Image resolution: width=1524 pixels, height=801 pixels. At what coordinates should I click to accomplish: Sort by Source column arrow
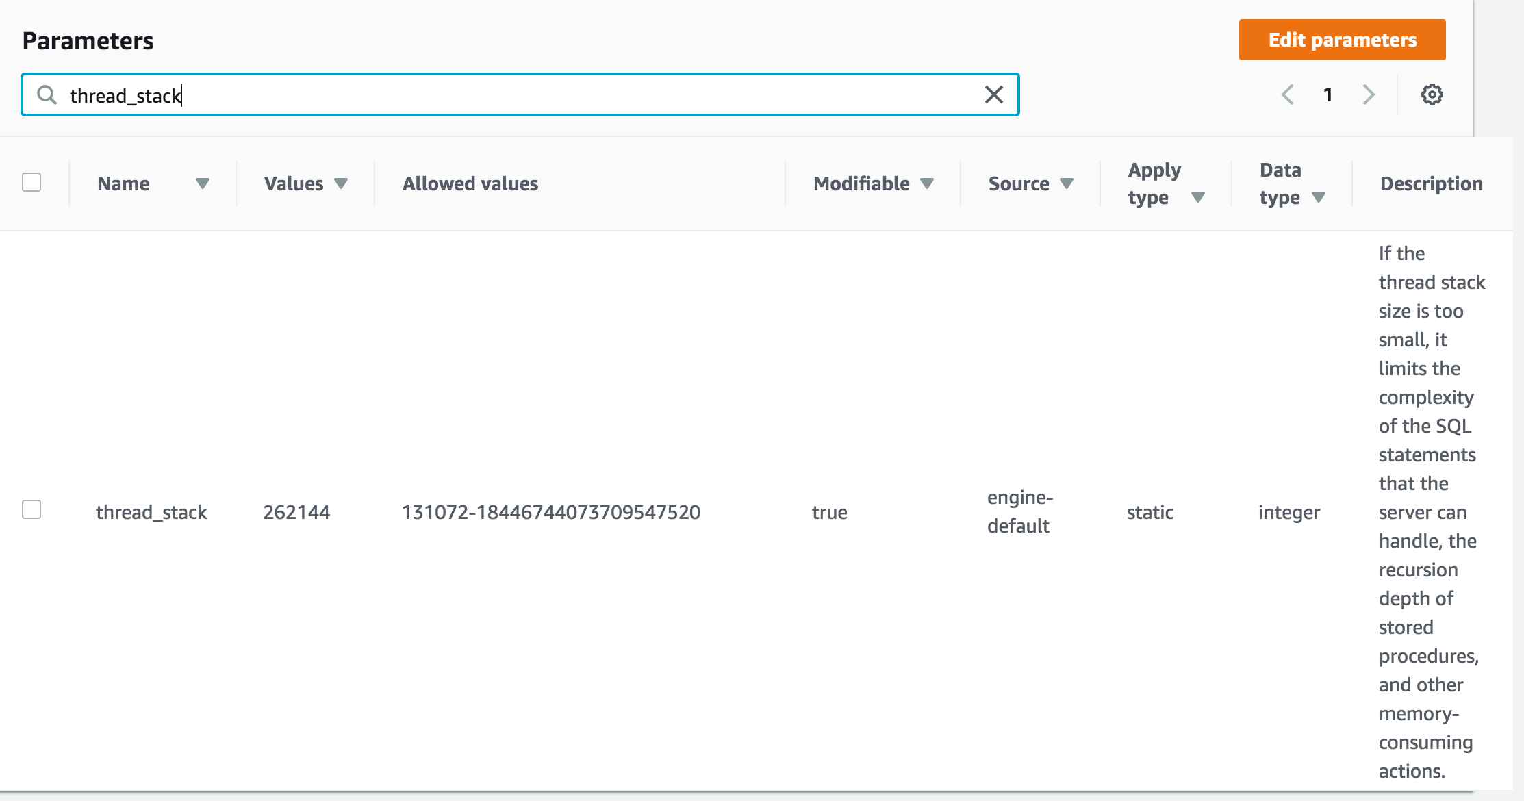pyautogui.click(x=1067, y=183)
